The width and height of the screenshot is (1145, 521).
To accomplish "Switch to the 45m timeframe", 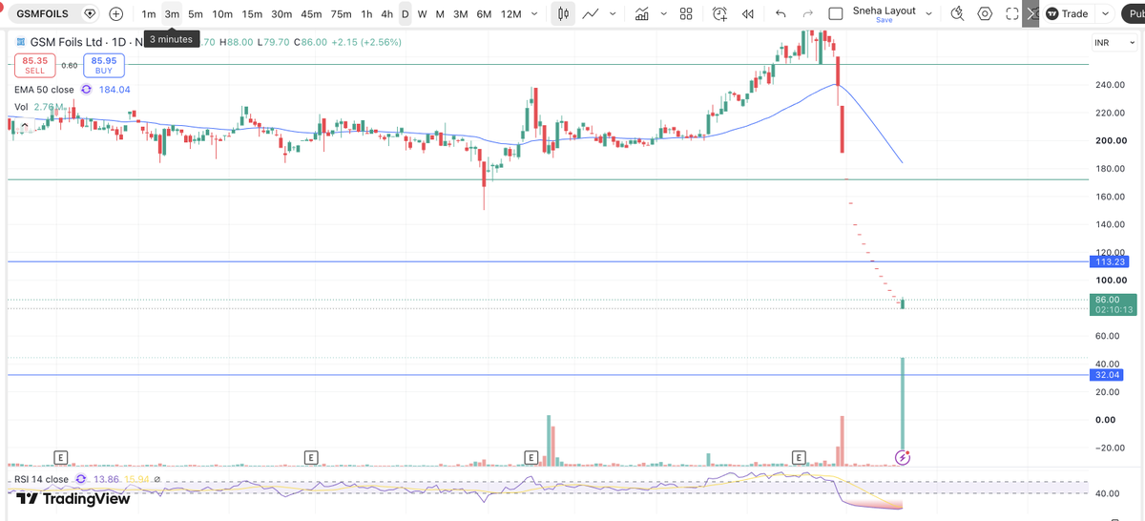I will coord(311,14).
